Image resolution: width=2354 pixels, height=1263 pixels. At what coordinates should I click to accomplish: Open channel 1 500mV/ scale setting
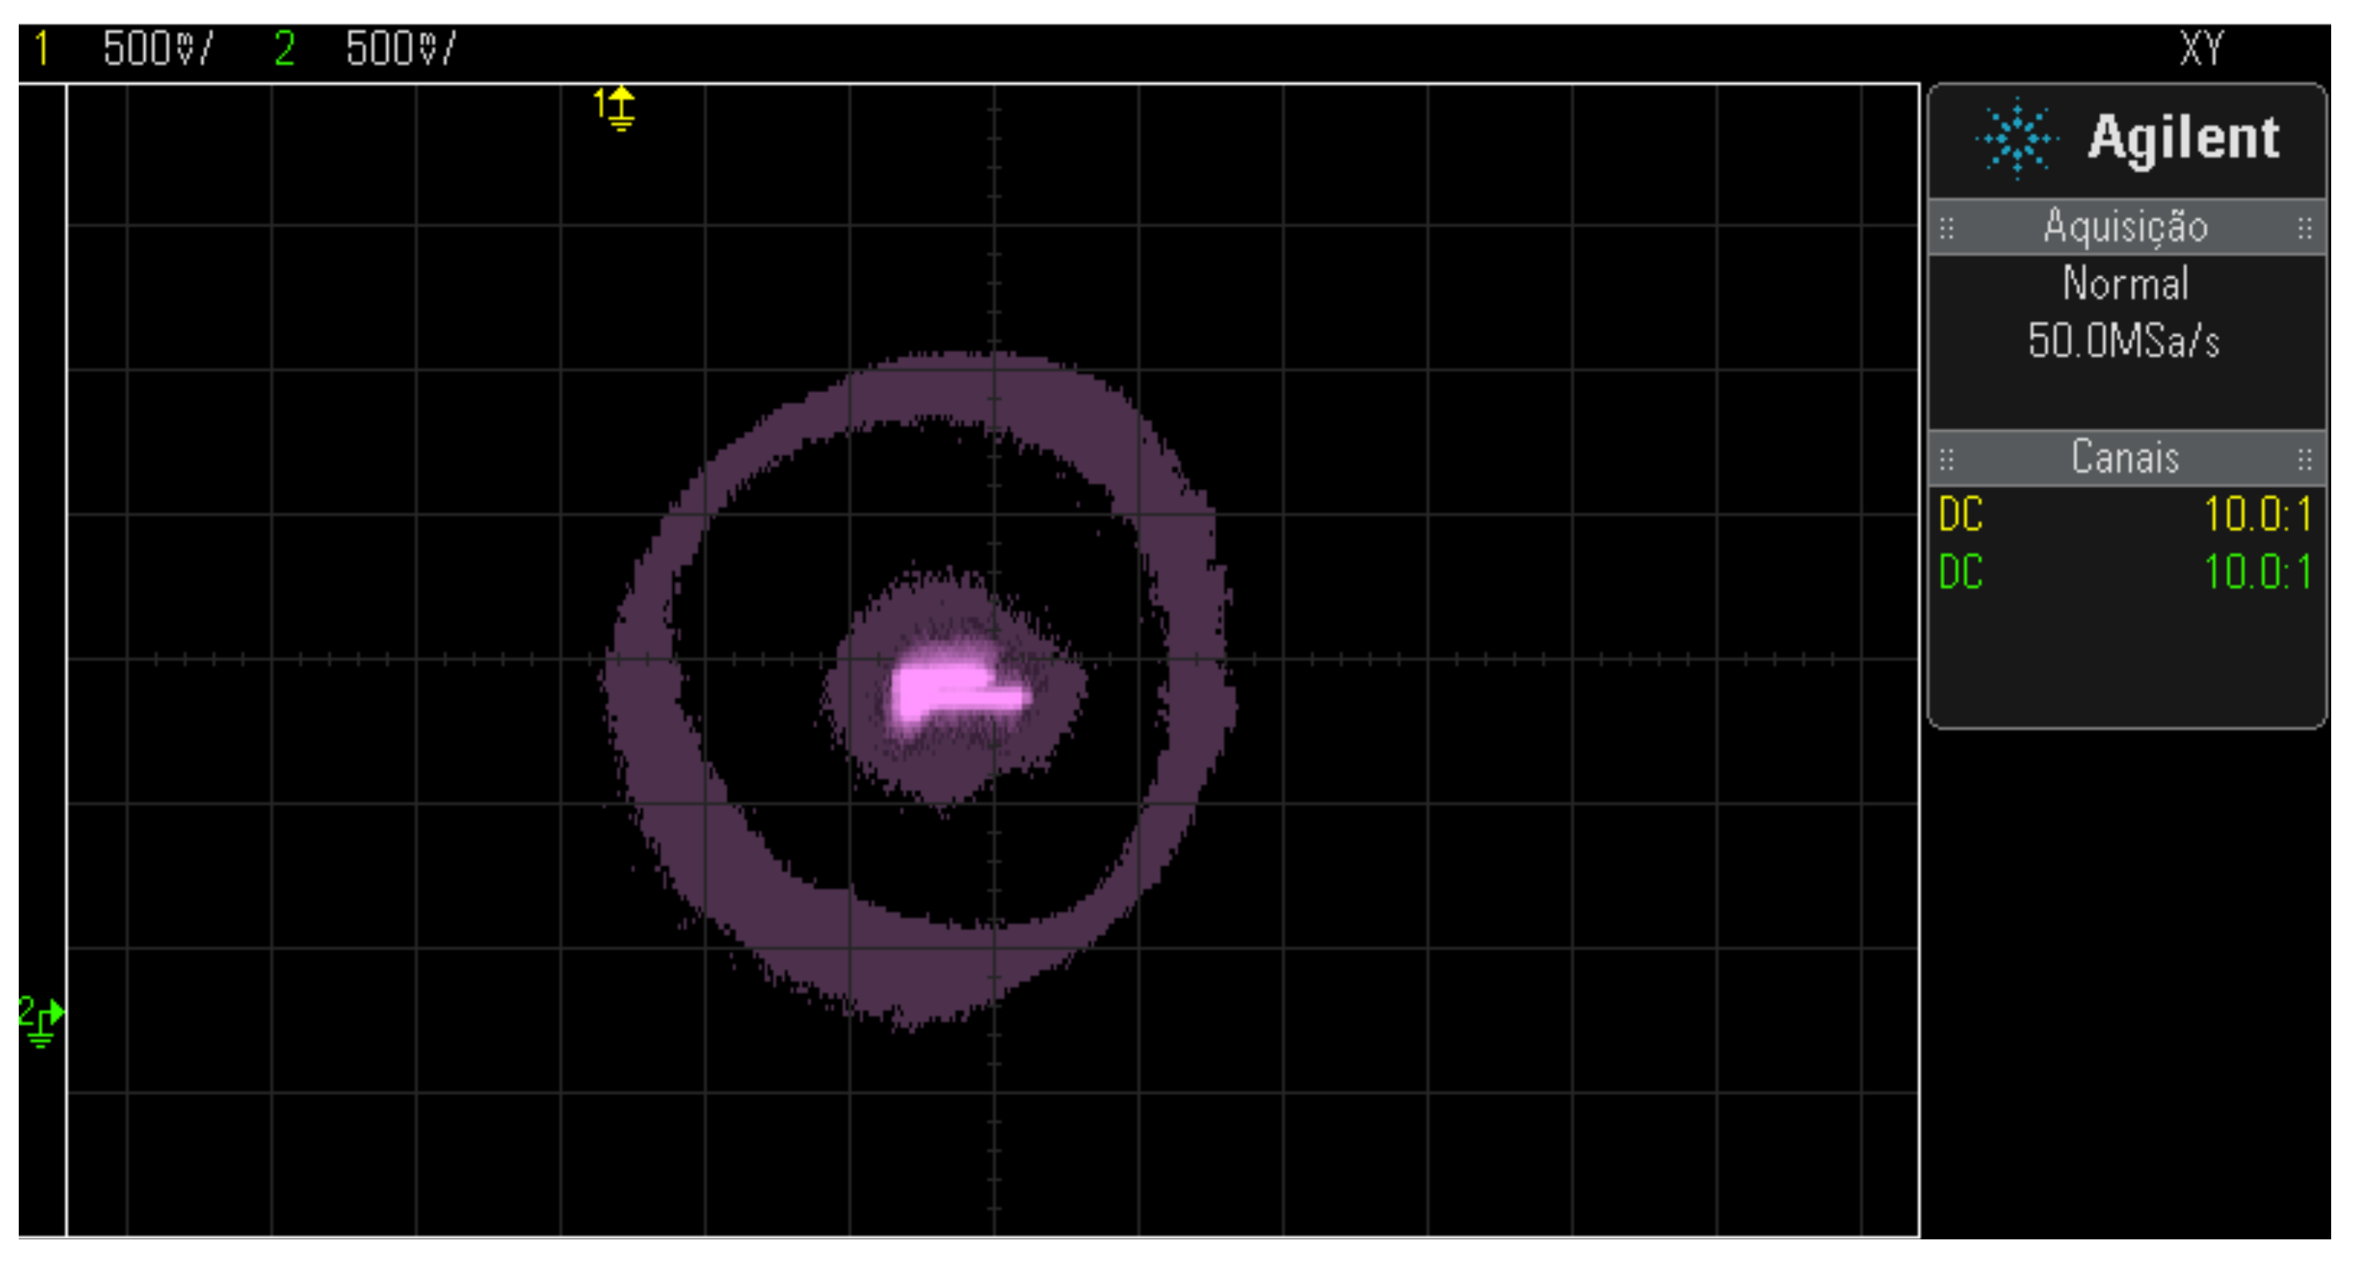pyautogui.click(x=157, y=48)
